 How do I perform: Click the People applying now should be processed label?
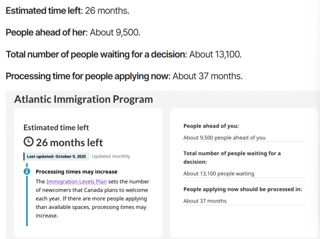point(243,189)
